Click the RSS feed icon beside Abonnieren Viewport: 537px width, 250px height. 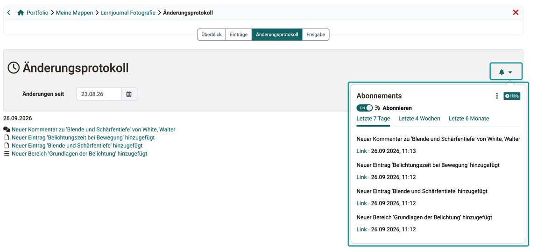[378, 108]
